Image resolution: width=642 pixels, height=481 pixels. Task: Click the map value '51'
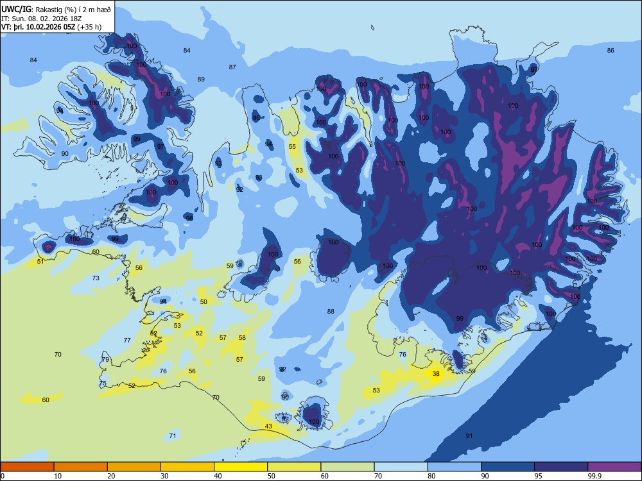[x=40, y=261]
